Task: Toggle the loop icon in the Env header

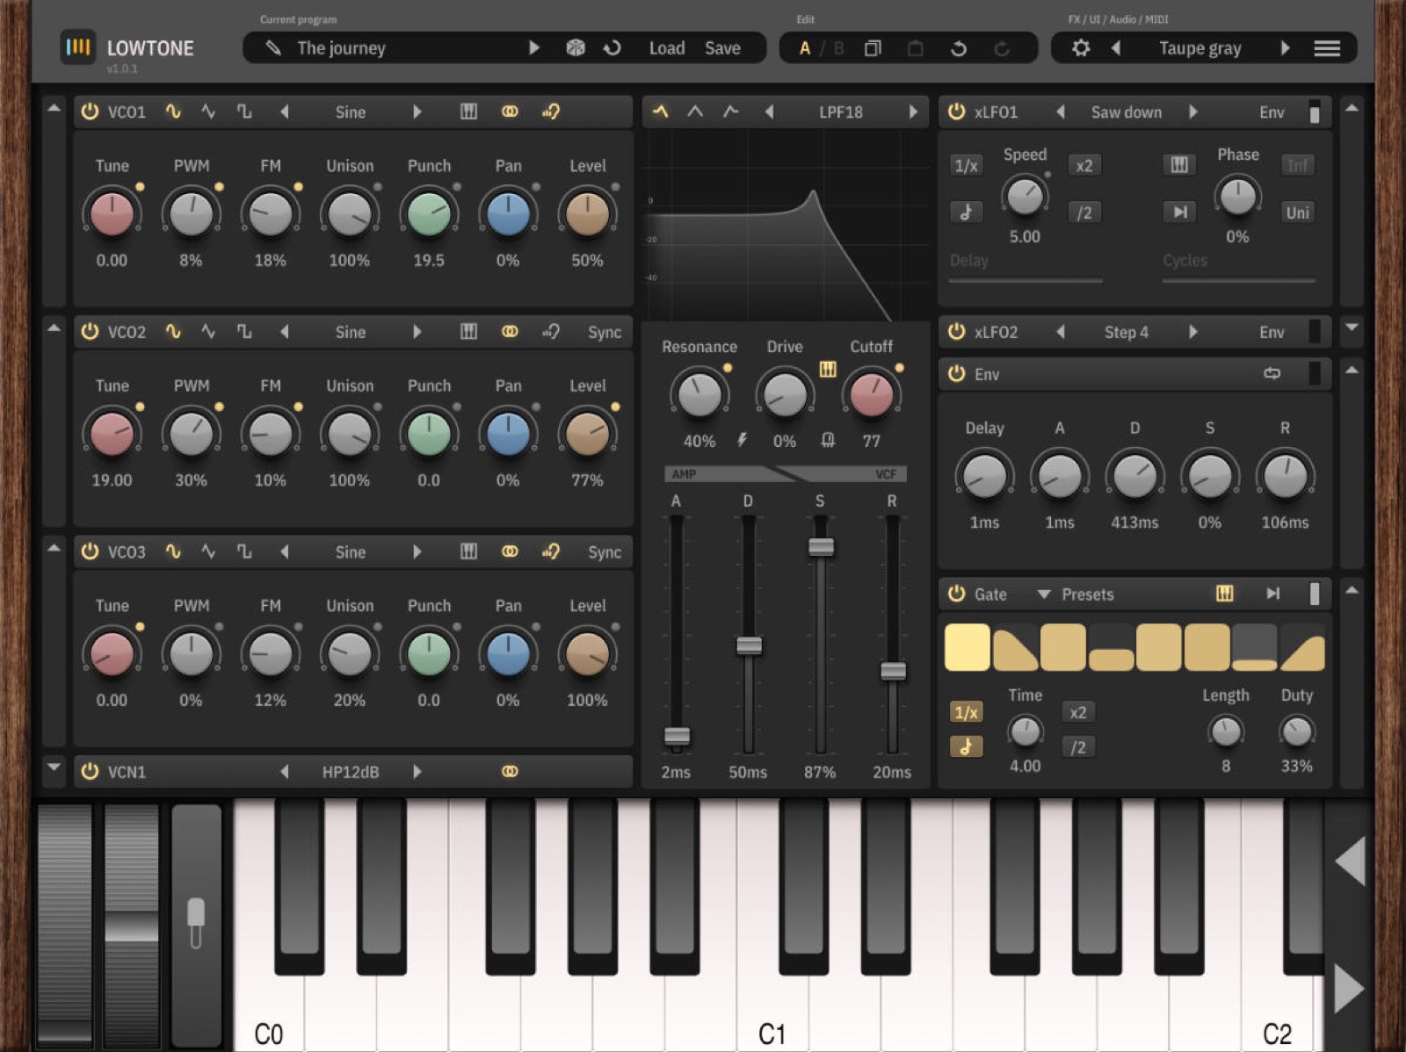Action: pyautogui.click(x=1272, y=374)
